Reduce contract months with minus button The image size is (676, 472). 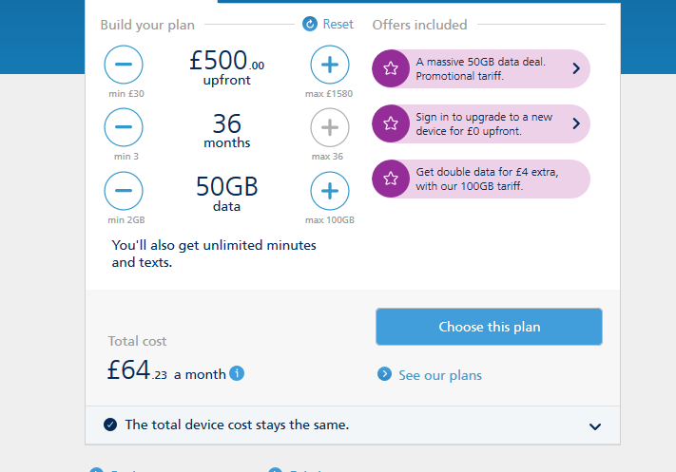click(124, 127)
